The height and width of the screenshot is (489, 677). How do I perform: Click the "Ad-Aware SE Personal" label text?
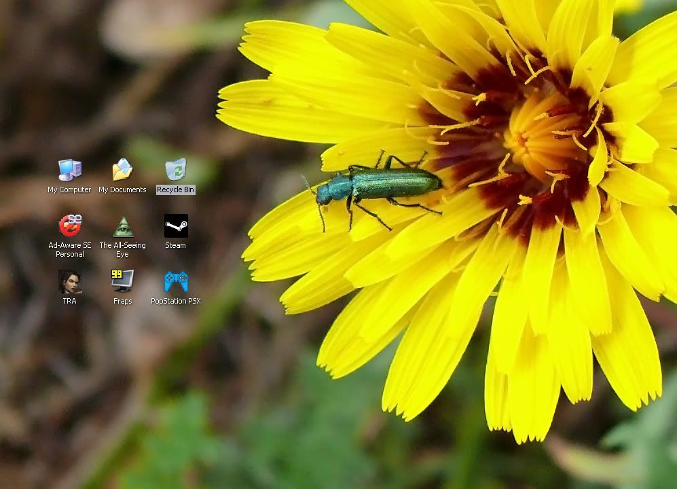(x=69, y=250)
